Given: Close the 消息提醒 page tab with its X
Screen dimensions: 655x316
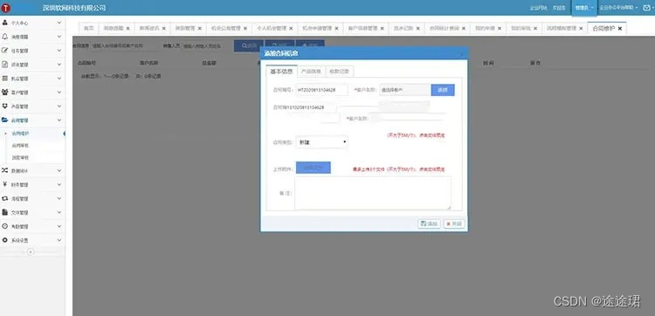Looking at the screenshot, I should (x=128, y=29).
